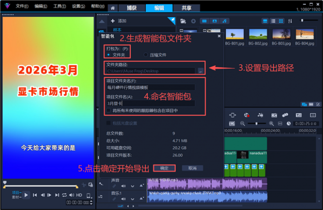
Task: Unpin the library panel with the pin icon
Action: click(172, 20)
